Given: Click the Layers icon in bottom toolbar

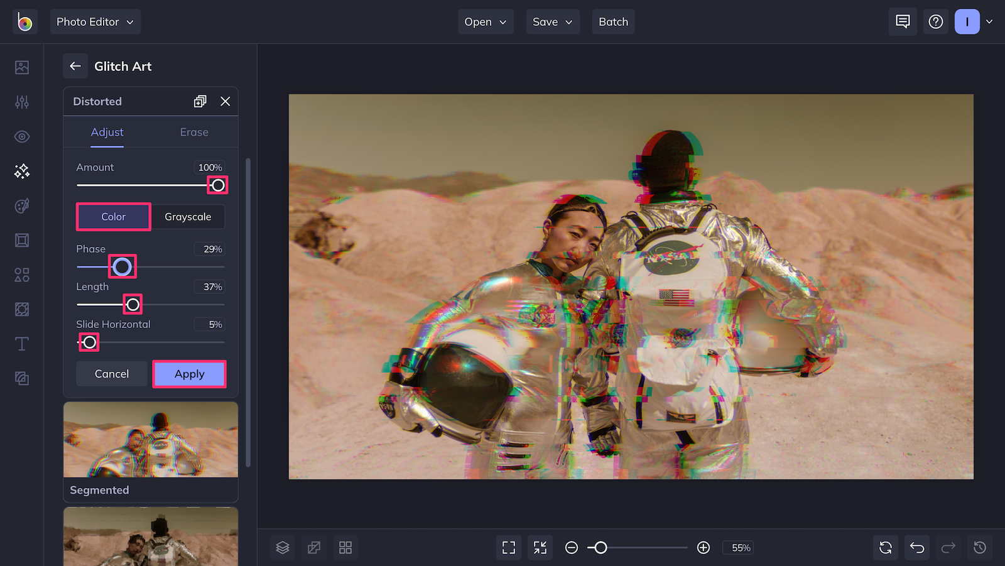Looking at the screenshot, I should coord(282,547).
